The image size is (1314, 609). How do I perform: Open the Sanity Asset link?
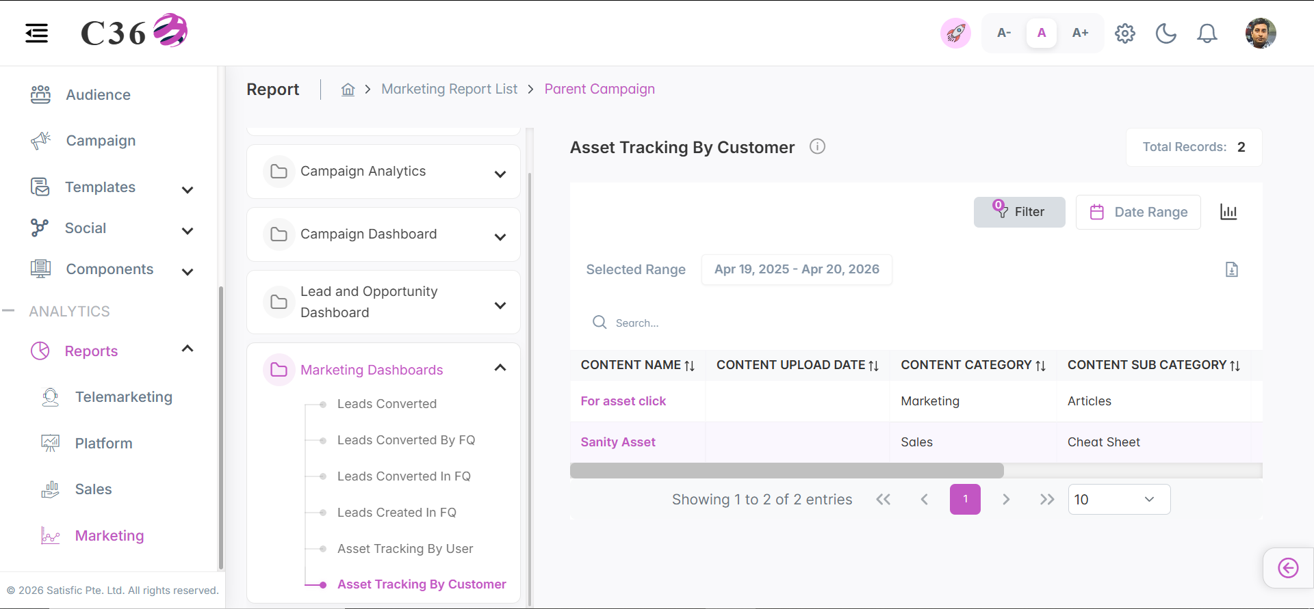click(x=618, y=442)
